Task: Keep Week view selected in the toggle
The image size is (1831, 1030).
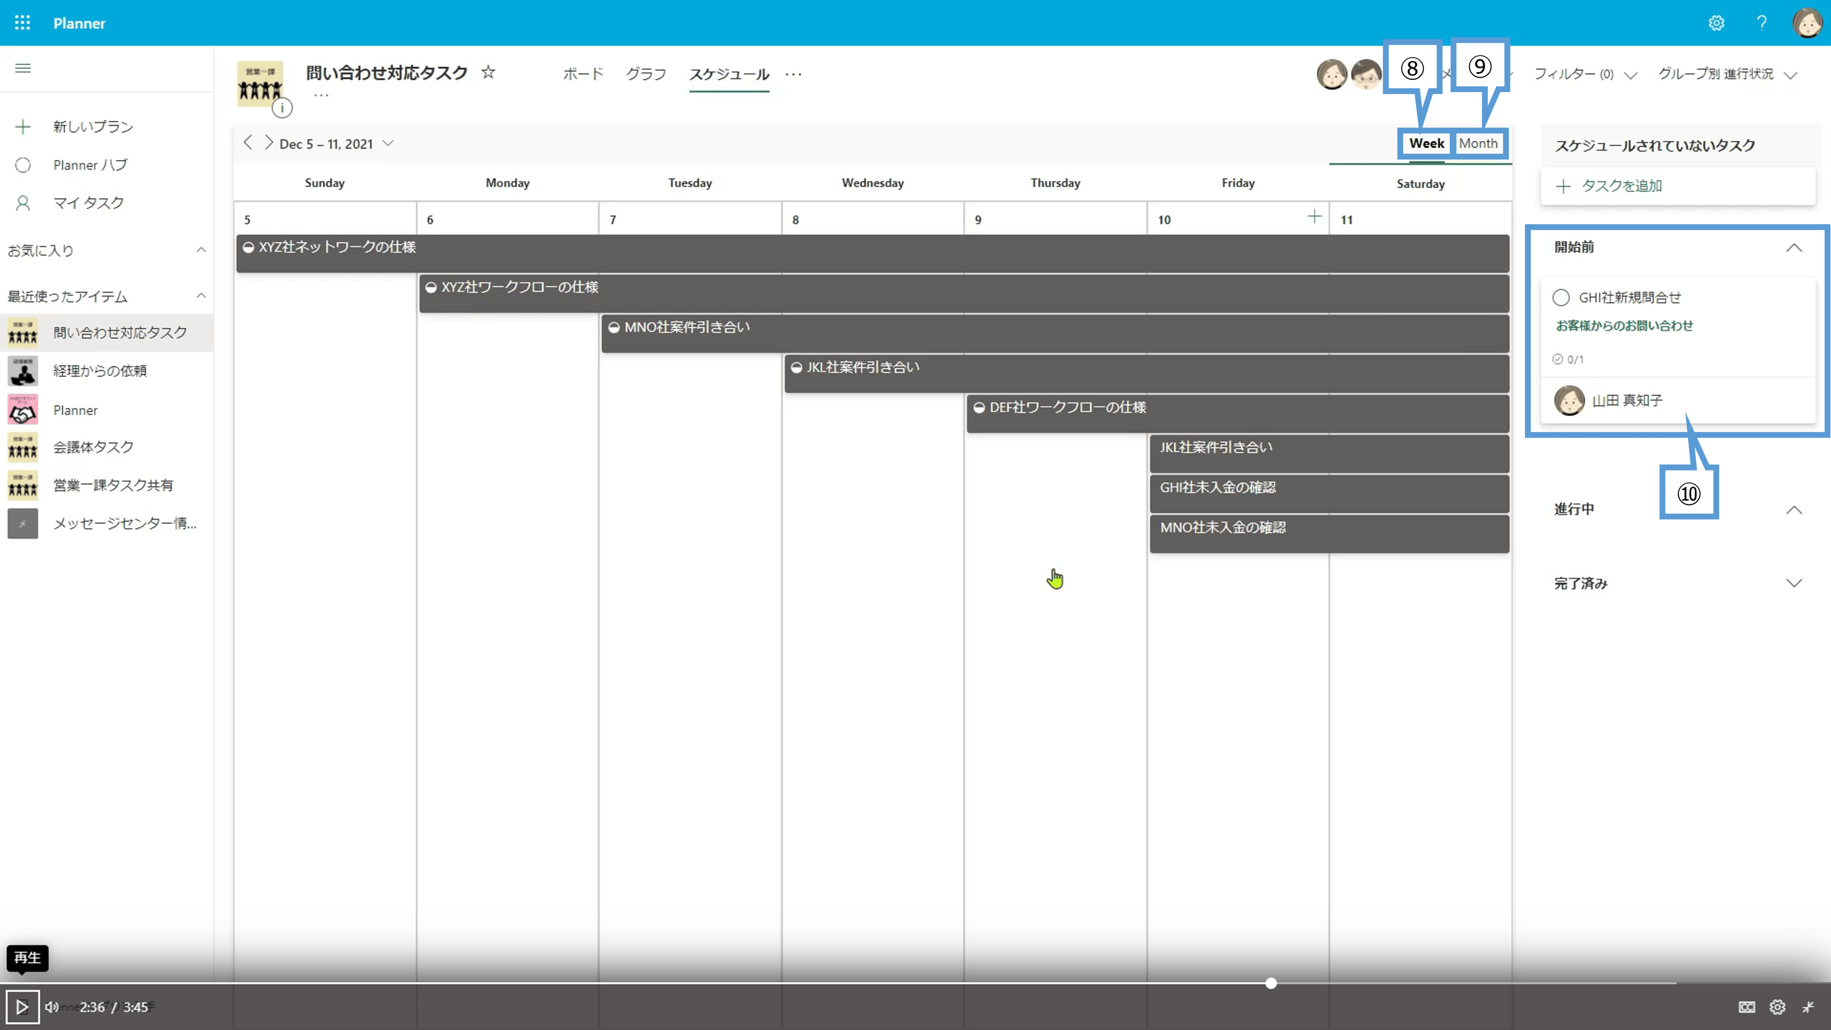Action: click(x=1426, y=143)
